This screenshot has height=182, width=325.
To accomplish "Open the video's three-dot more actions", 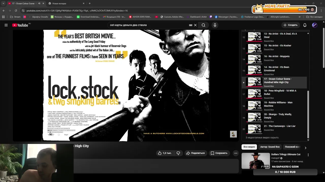I will tap(236, 153).
